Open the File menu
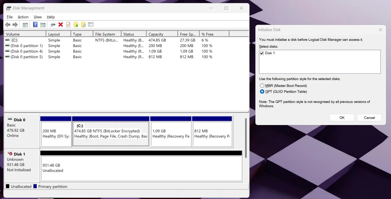The image size is (391, 199). coord(10,17)
